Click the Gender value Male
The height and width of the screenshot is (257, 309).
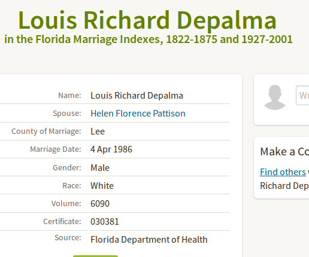tap(100, 168)
